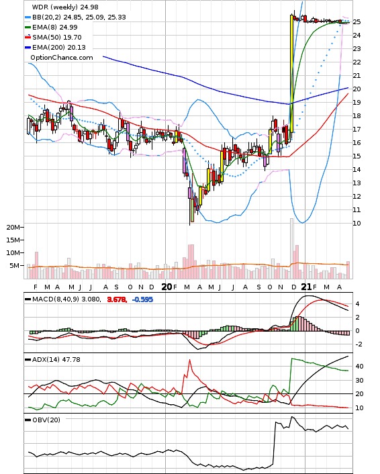Click the dark blue EMA(200) legend swatch
The image size is (380, 474).
(28, 48)
